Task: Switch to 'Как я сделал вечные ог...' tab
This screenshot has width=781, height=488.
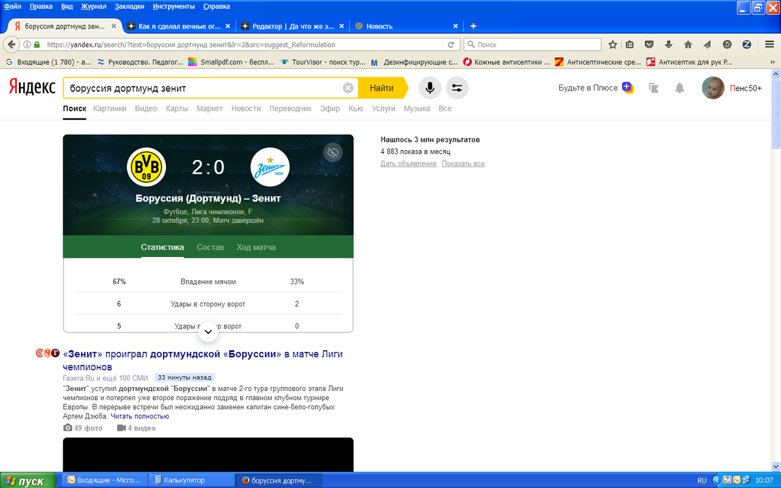Action: pos(179,26)
